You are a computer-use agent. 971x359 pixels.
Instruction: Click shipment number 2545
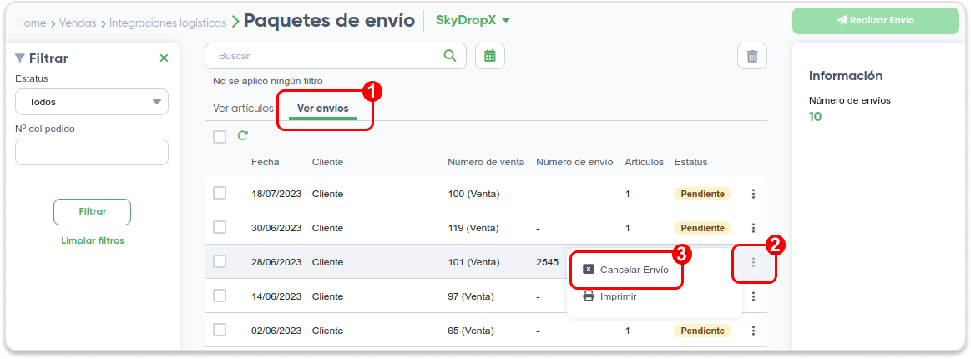click(x=548, y=262)
